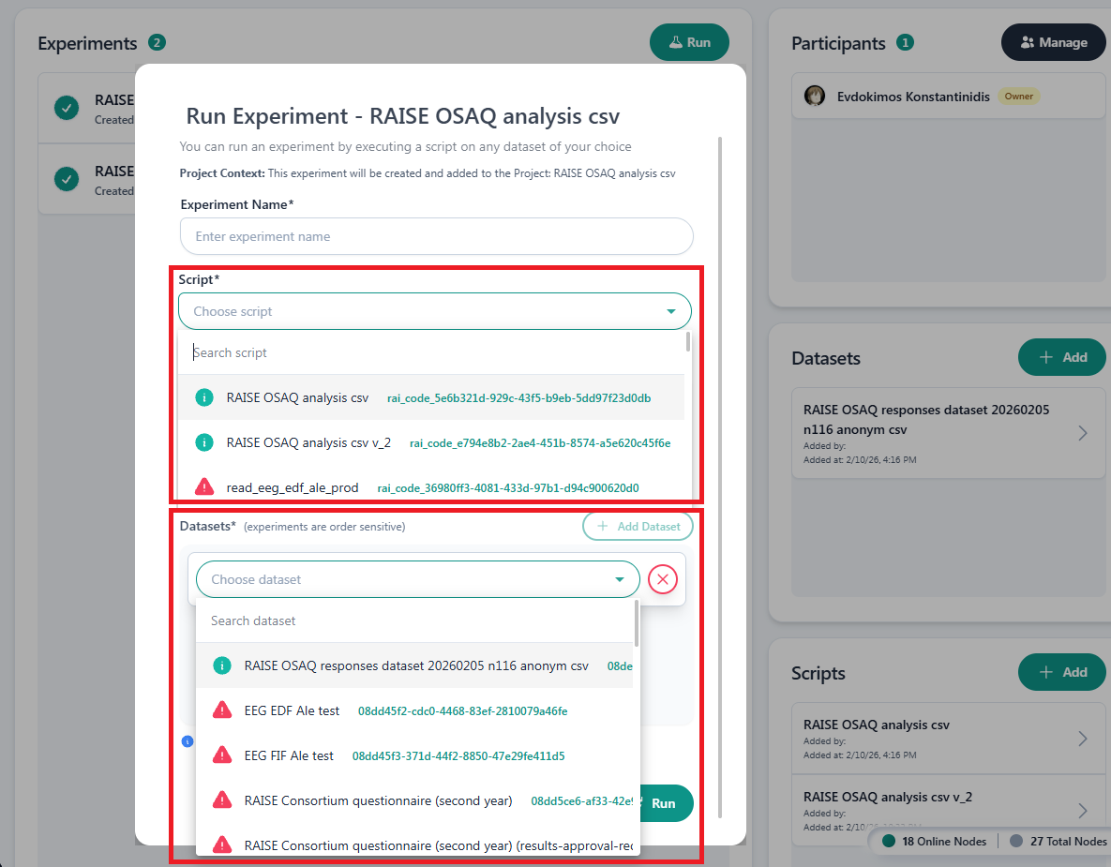Click info icon beside RAISE OSAQ analysis csv v_2

pos(203,442)
